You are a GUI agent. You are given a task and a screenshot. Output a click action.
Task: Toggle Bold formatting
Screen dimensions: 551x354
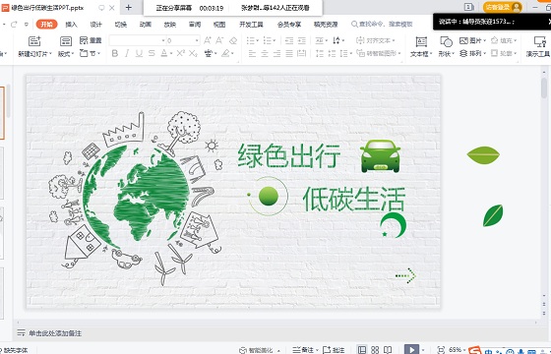coord(114,53)
